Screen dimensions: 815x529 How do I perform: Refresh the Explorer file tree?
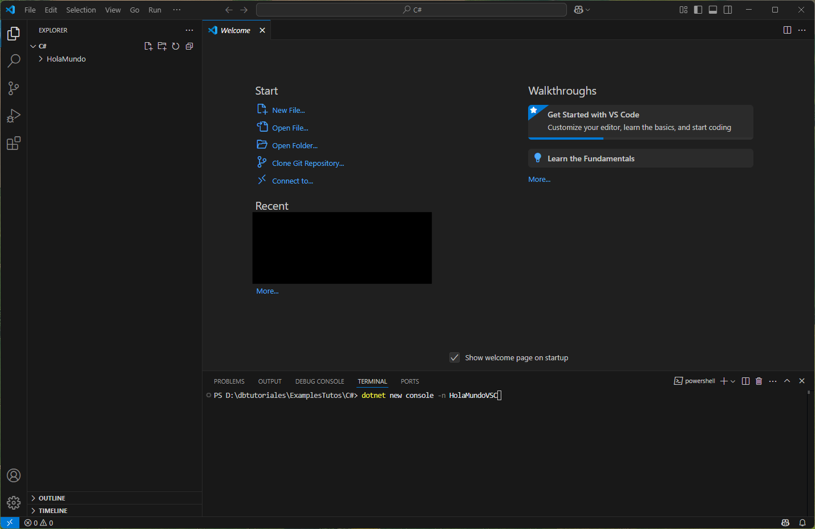176,46
